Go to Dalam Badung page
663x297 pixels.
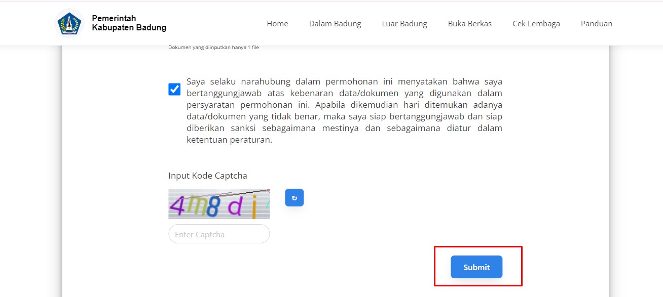[335, 24]
